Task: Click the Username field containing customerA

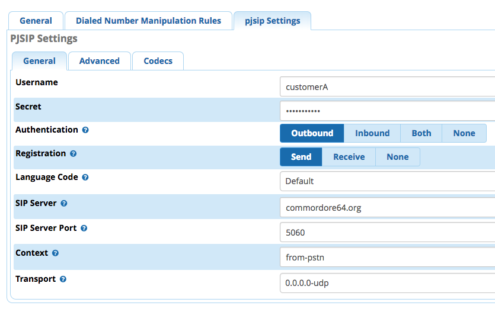Action: (x=387, y=86)
